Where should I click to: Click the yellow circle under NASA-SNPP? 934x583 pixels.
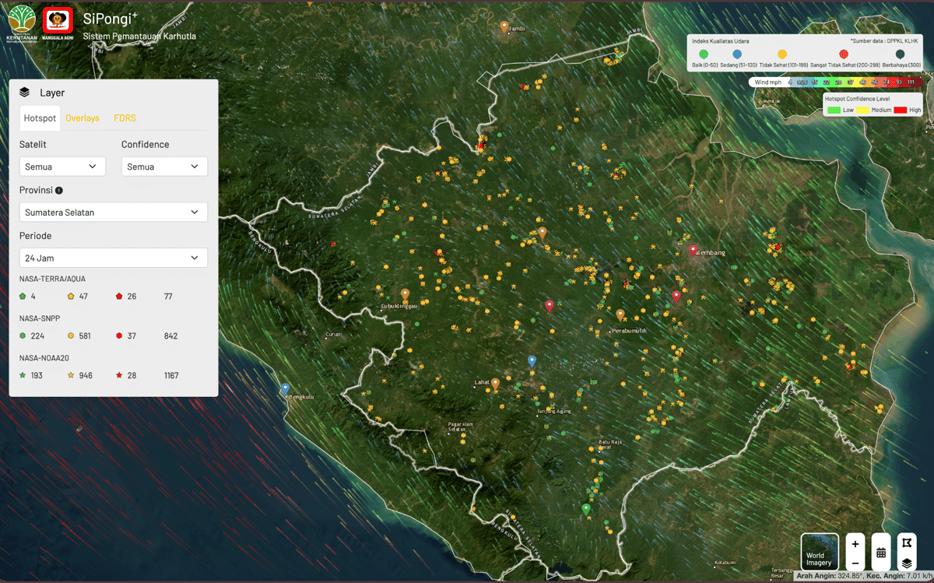point(71,335)
